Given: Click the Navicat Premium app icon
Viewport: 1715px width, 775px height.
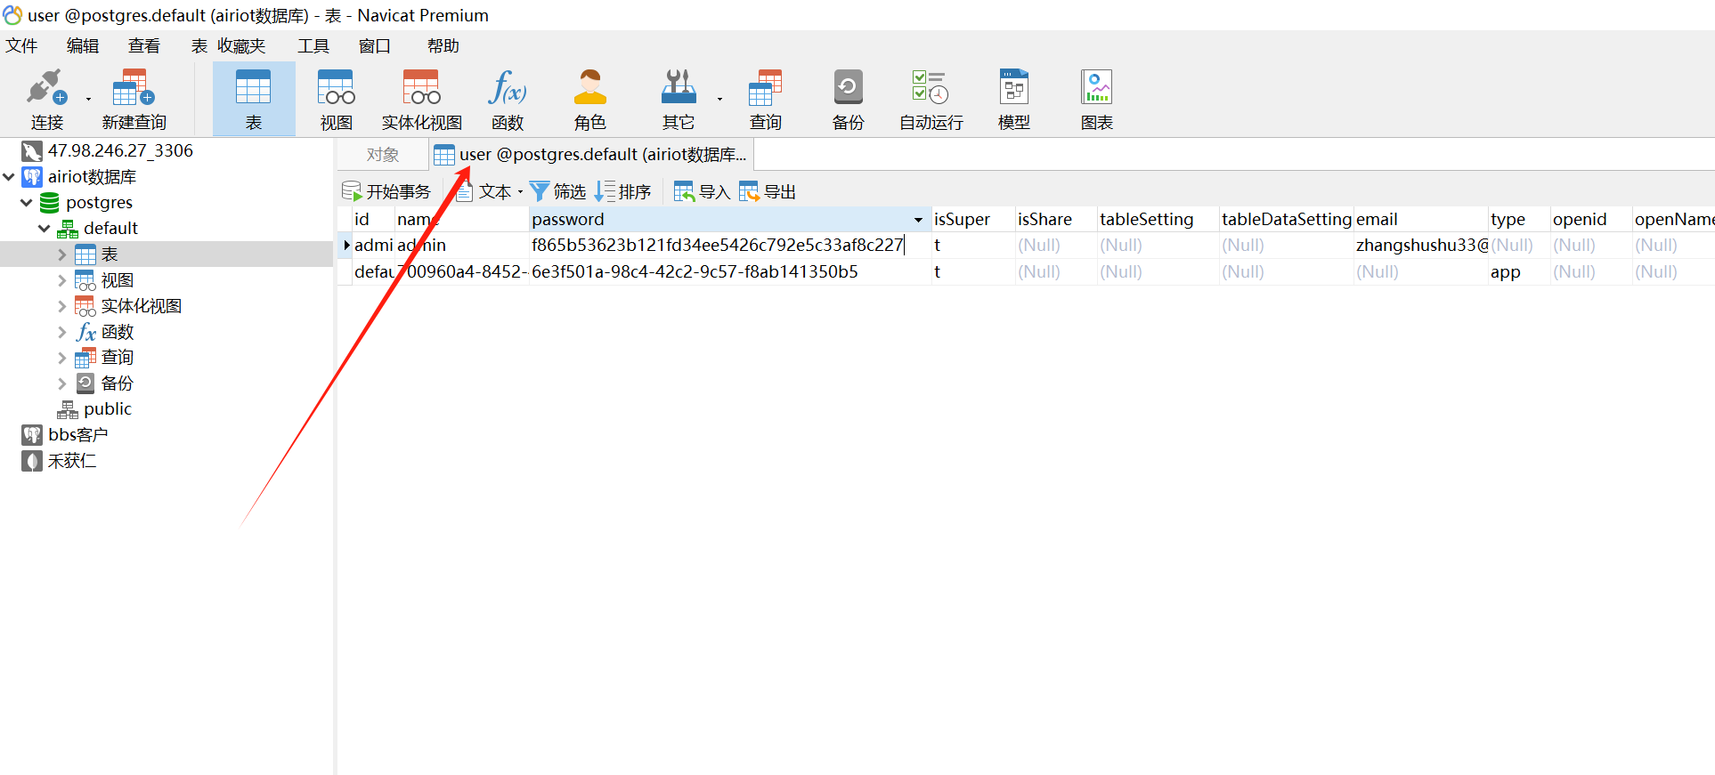Looking at the screenshot, I should [12, 15].
